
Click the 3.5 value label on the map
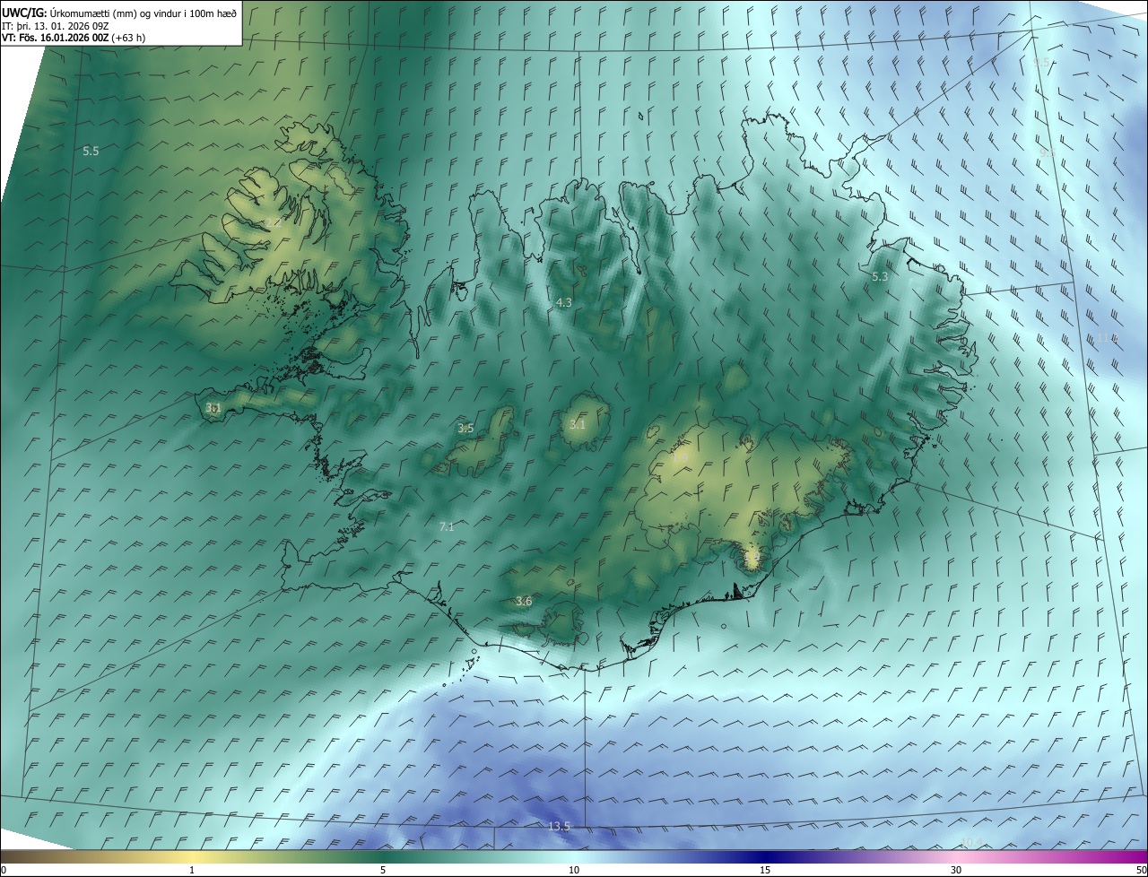(x=465, y=429)
